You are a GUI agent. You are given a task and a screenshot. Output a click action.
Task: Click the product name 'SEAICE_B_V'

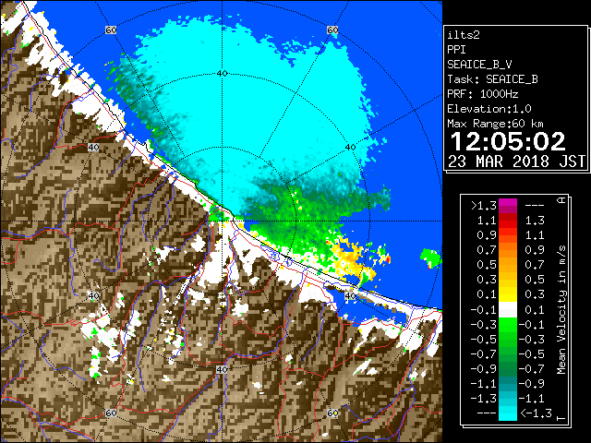479,65
